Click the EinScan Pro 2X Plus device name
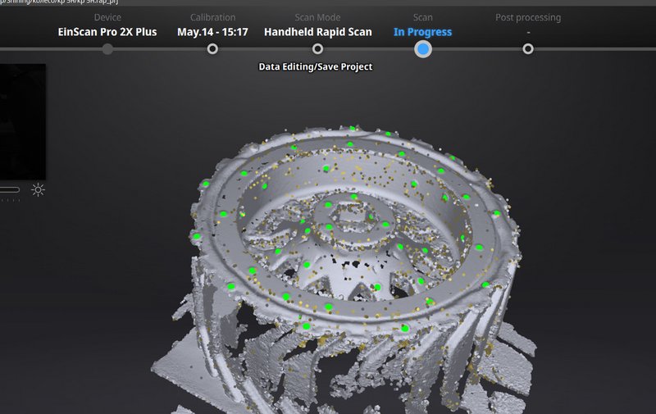Viewport: 656px width, 414px height. (x=107, y=32)
